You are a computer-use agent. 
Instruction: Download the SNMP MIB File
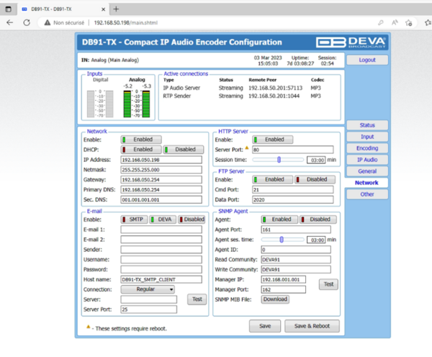pos(275,299)
